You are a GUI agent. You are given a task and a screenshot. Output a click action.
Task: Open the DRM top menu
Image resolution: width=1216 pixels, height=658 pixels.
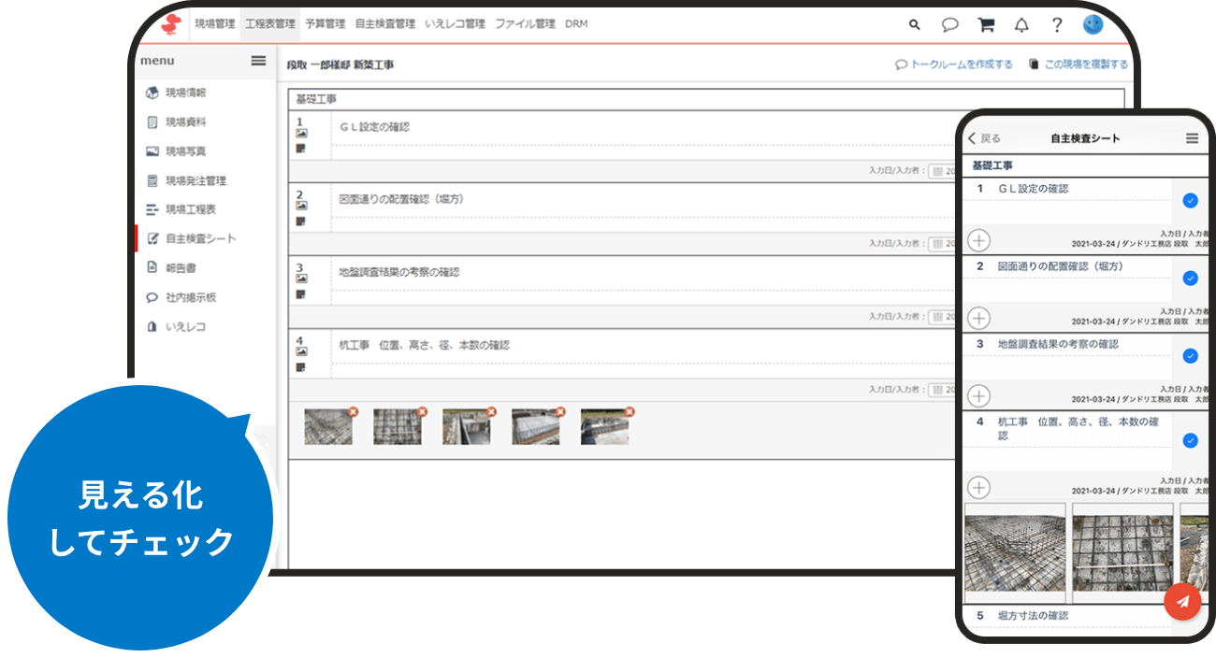pos(576,24)
